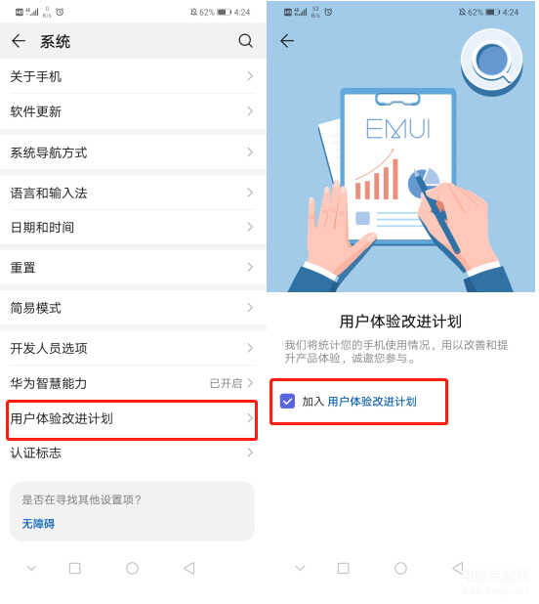Open chevron next to 关于手机
The image size is (539, 604).
(x=250, y=76)
